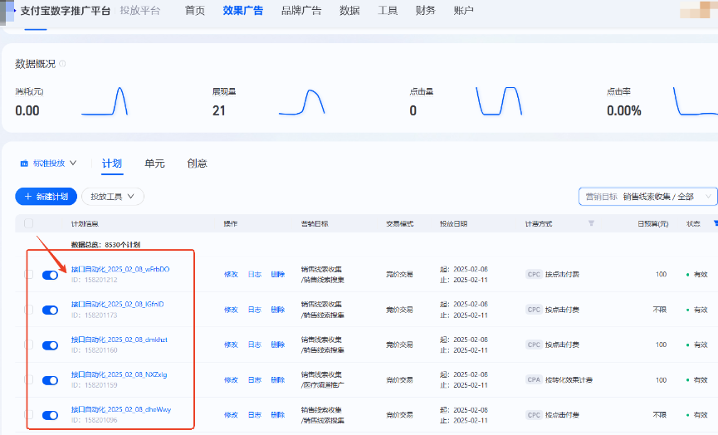Click the 医疗渠道推广 marketing goal cell
Viewport: 718px width, 435px height.
click(323, 385)
